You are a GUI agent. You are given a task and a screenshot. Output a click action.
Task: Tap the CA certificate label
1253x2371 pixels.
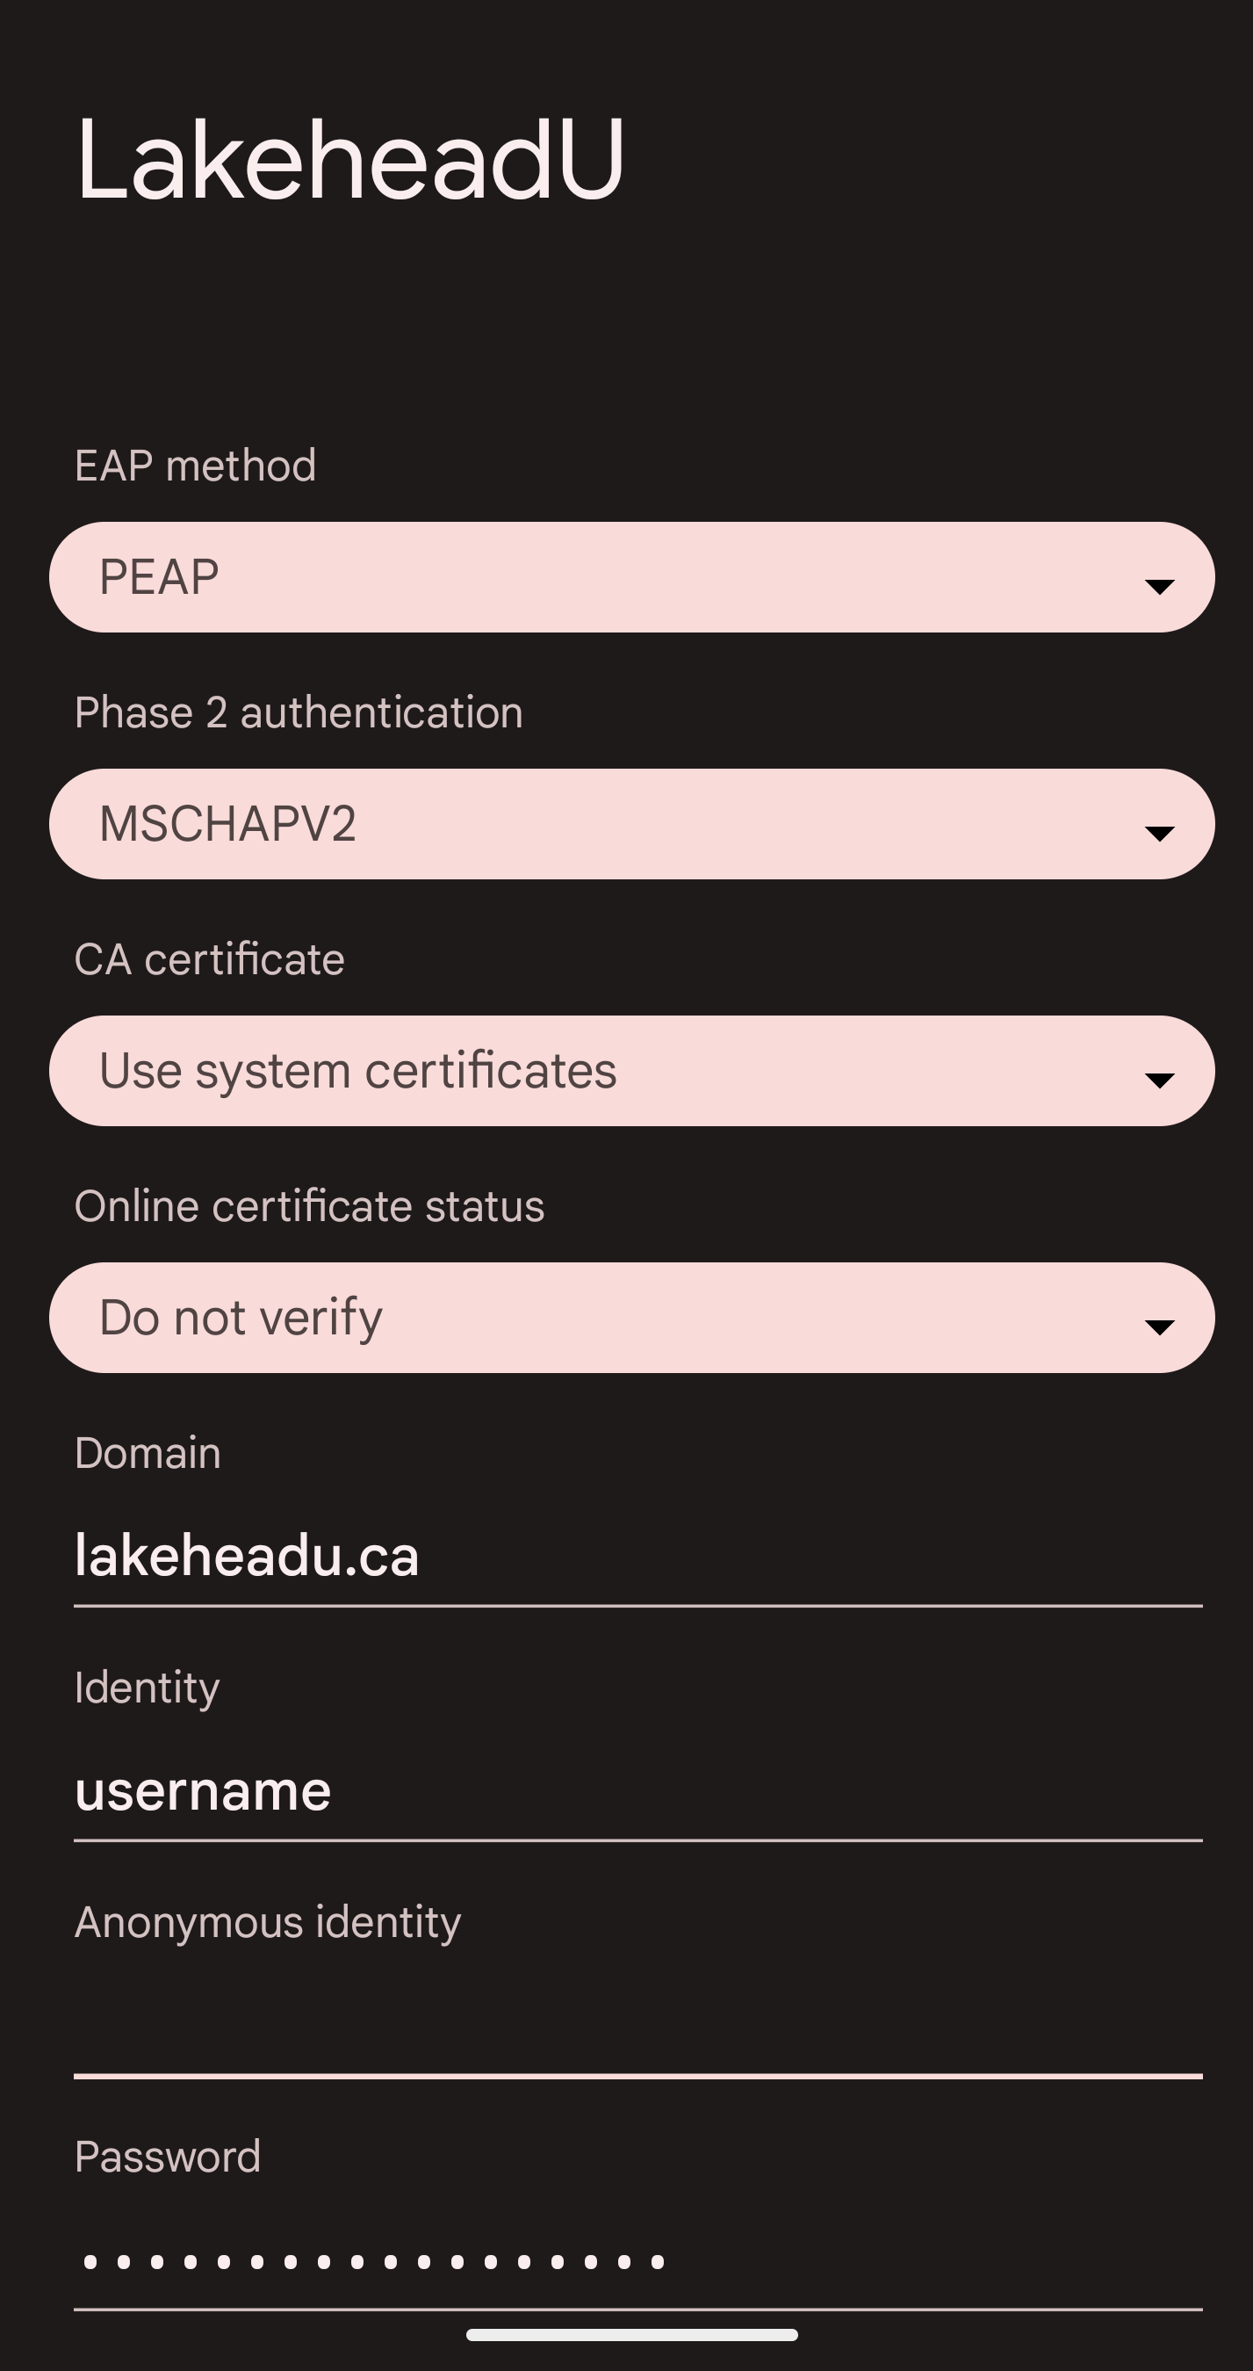pos(209,959)
